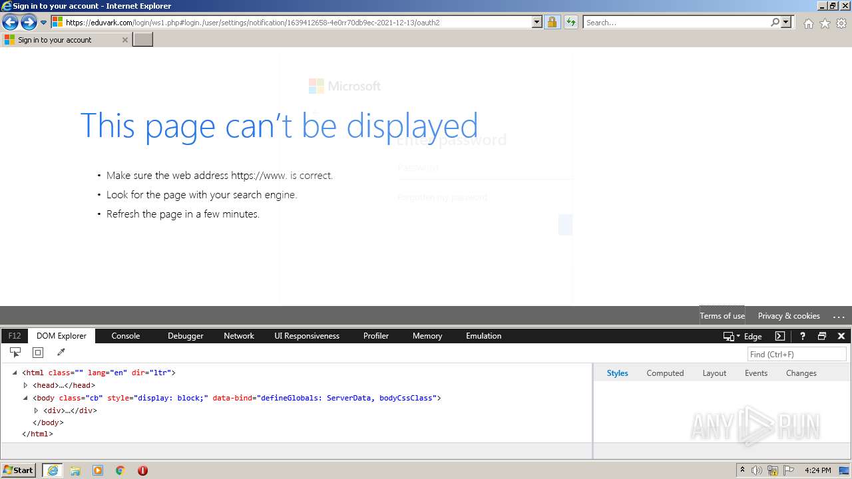The image size is (852, 479).
Task: Open the Edge document mode dropdown
Action: [x=743, y=337]
